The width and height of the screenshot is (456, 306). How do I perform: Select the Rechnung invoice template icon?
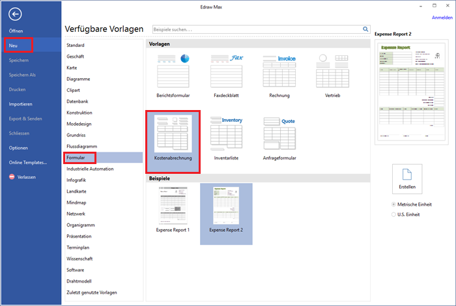click(x=279, y=70)
